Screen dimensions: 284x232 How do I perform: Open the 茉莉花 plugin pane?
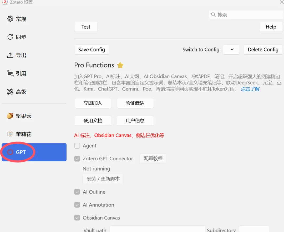click(34, 134)
